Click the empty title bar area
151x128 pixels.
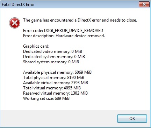tap(86, 5)
